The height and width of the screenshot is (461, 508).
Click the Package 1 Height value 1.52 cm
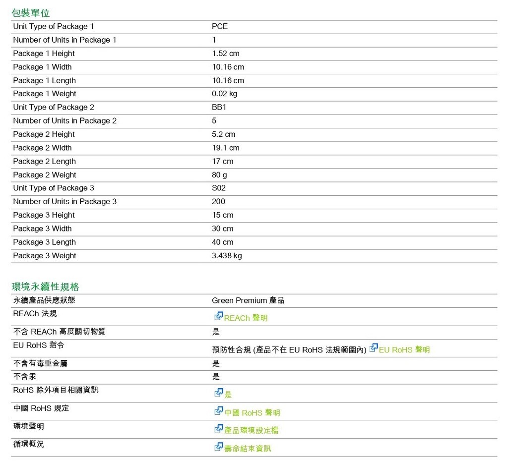click(226, 54)
